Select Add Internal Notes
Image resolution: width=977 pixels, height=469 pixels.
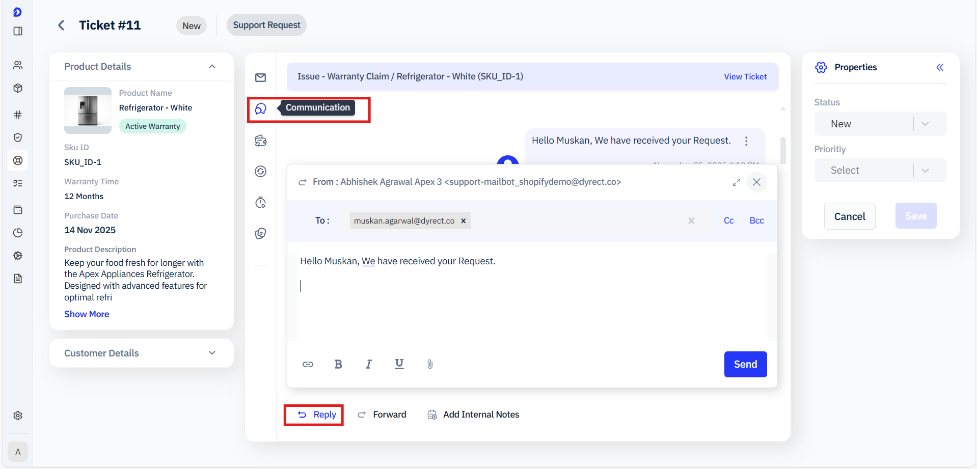tap(473, 415)
